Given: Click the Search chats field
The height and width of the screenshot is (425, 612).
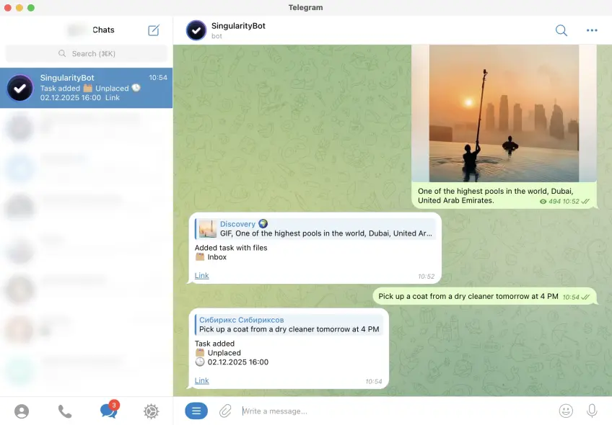Looking at the screenshot, I should coord(87,53).
